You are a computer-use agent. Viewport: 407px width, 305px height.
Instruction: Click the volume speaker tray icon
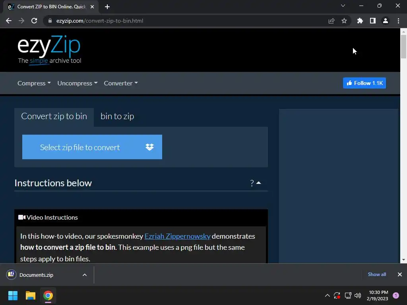pos(358,295)
